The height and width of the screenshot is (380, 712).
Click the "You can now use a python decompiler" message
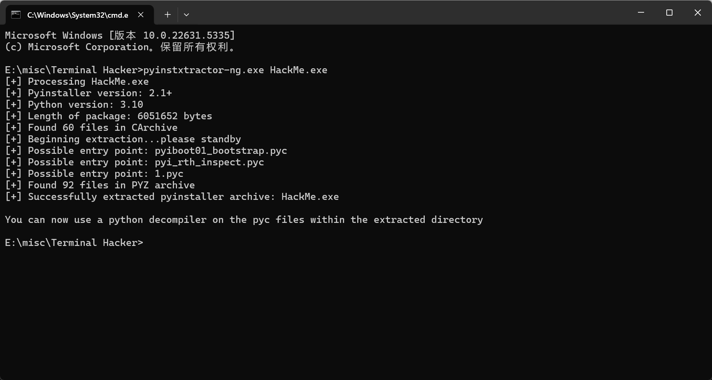coord(244,220)
